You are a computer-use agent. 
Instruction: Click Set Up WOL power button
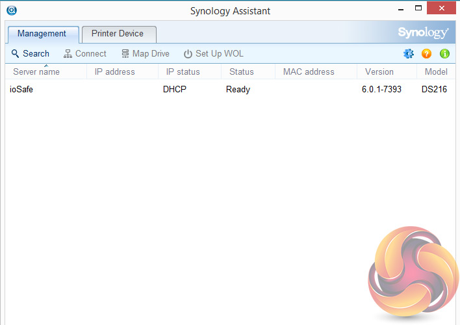tap(214, 54)
